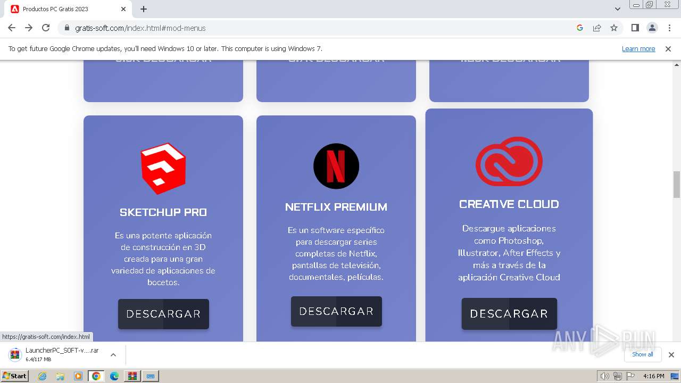Click the SketchUp Pro red cube logo
Viewport: 681px width, 383px height.
pyautogui.click(x=163, y=169)
